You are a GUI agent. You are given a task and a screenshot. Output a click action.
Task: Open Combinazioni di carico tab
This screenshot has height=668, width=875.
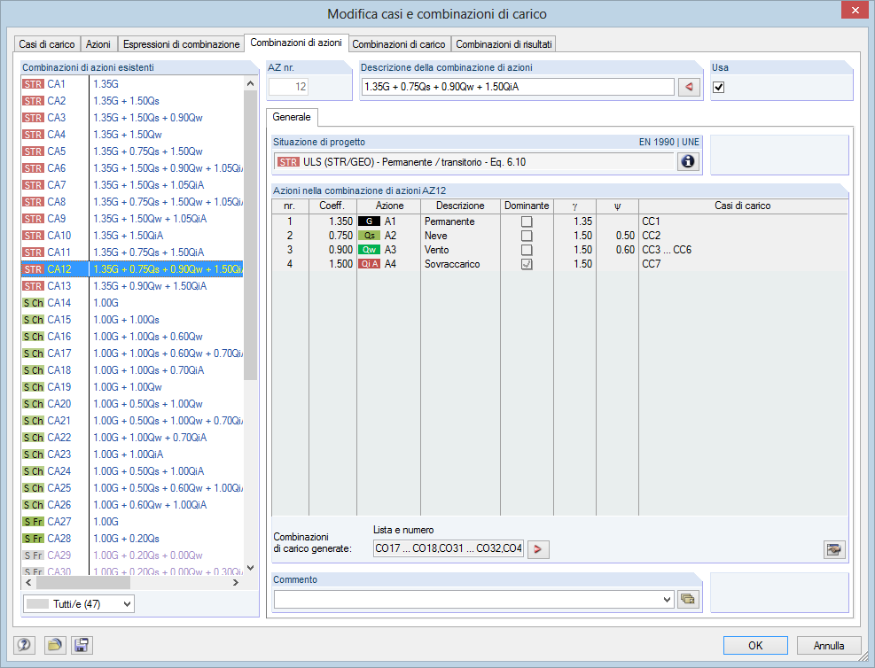pos(398,44)
